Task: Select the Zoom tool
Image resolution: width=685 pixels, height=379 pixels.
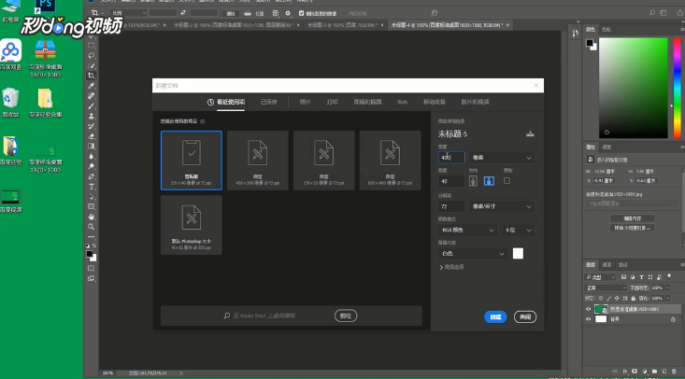Action: (x=92, y=227)
